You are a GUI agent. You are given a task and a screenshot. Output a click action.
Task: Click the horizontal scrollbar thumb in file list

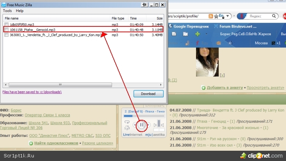[x=60, y=85]
